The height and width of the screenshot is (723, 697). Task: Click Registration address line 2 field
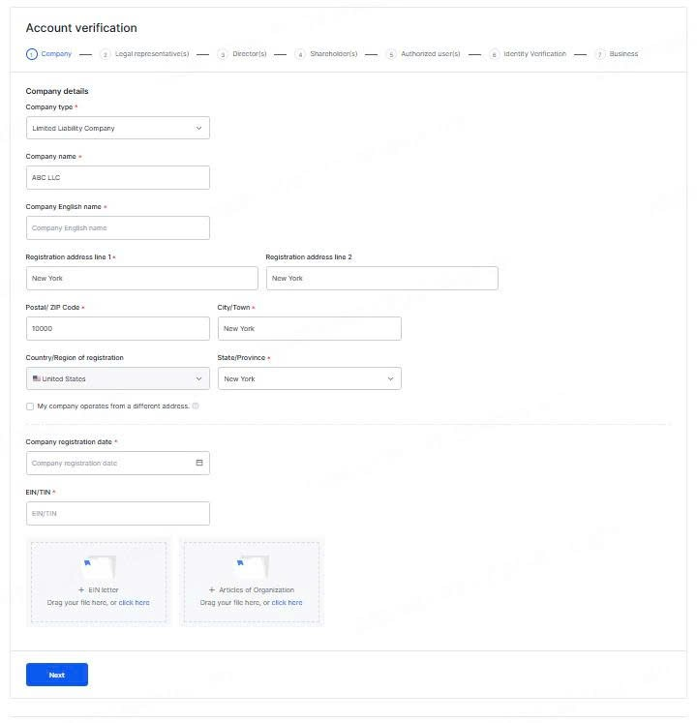coord(382,278)
